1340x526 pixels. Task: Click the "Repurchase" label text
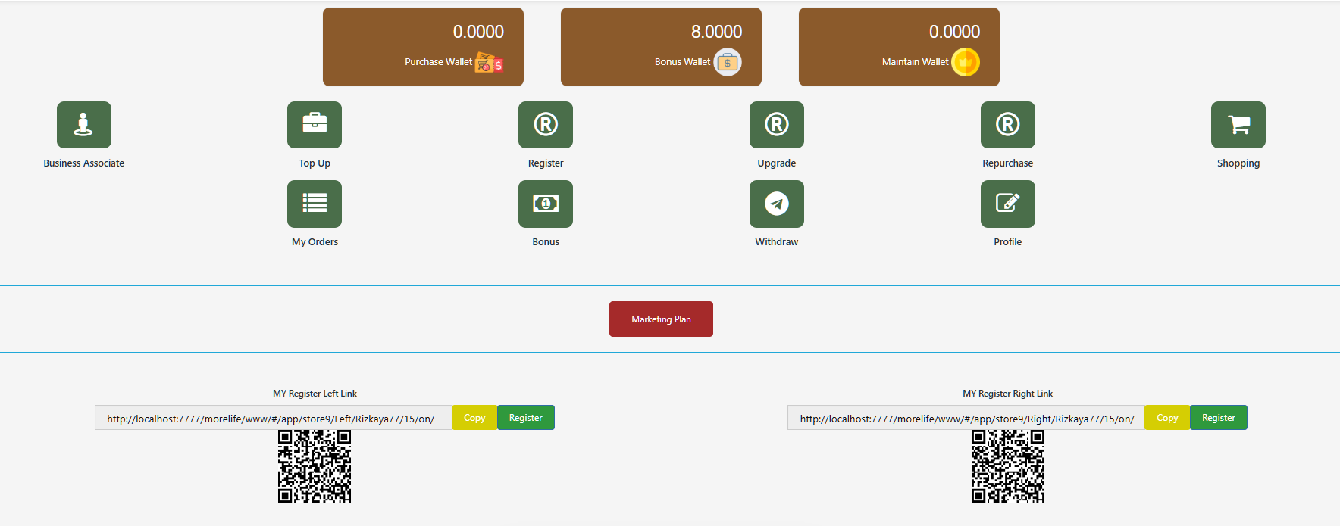click(1008, 163)
